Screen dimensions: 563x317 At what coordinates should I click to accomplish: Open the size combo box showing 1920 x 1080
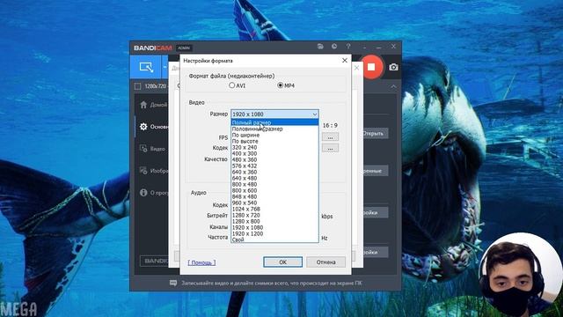click(274, 114)
